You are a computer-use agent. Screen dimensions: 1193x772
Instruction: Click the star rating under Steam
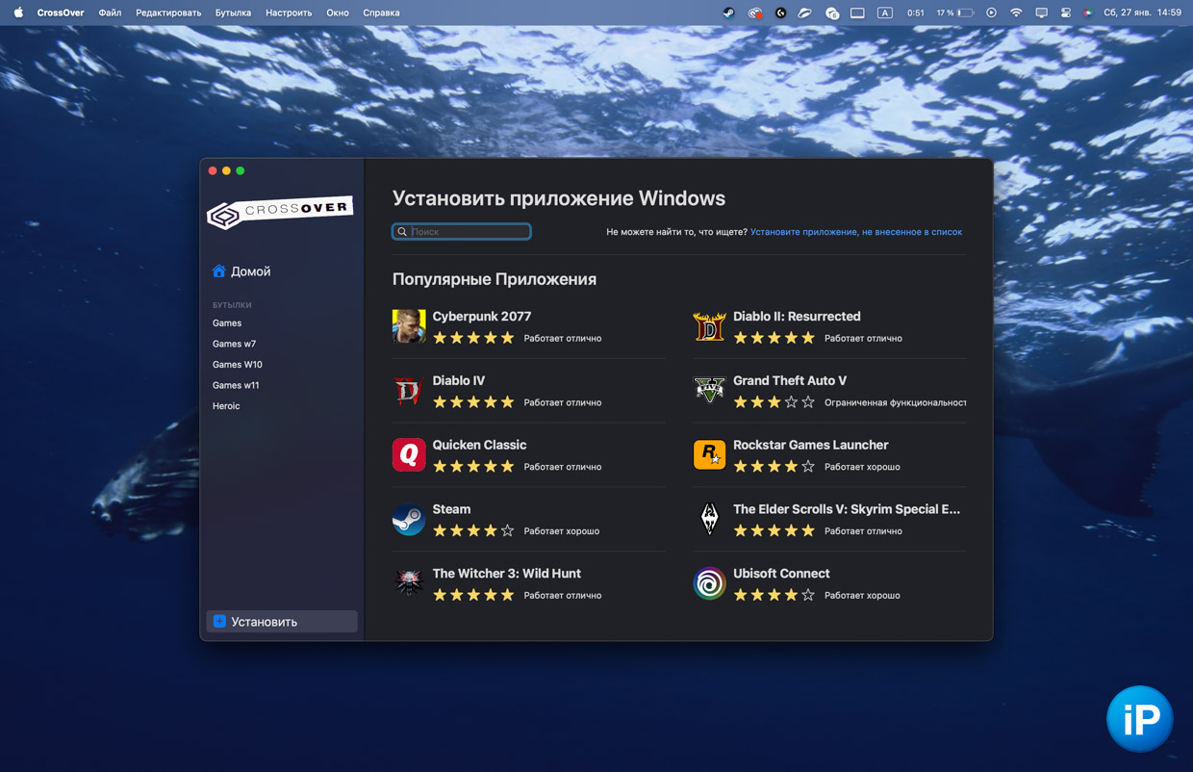473,530
